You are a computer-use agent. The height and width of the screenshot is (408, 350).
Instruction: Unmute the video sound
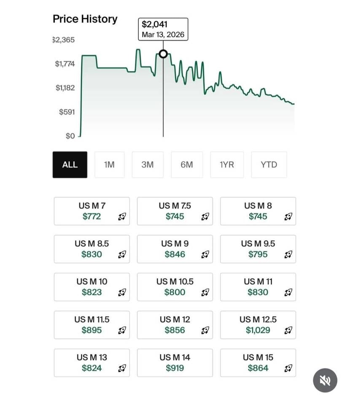[x=325, y=381]
